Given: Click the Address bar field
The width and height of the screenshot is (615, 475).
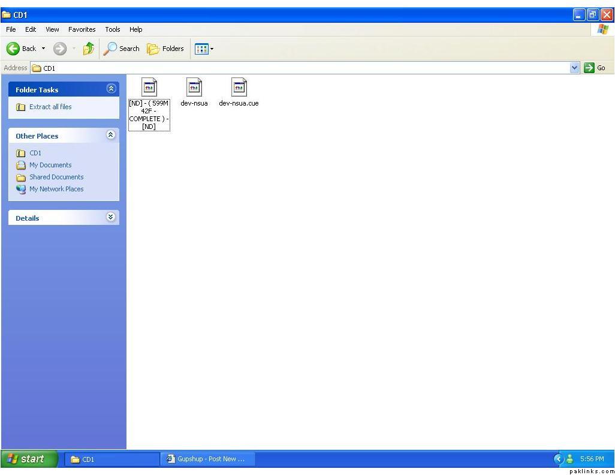Looking at the screenshot, I should (x=300, y=68).
